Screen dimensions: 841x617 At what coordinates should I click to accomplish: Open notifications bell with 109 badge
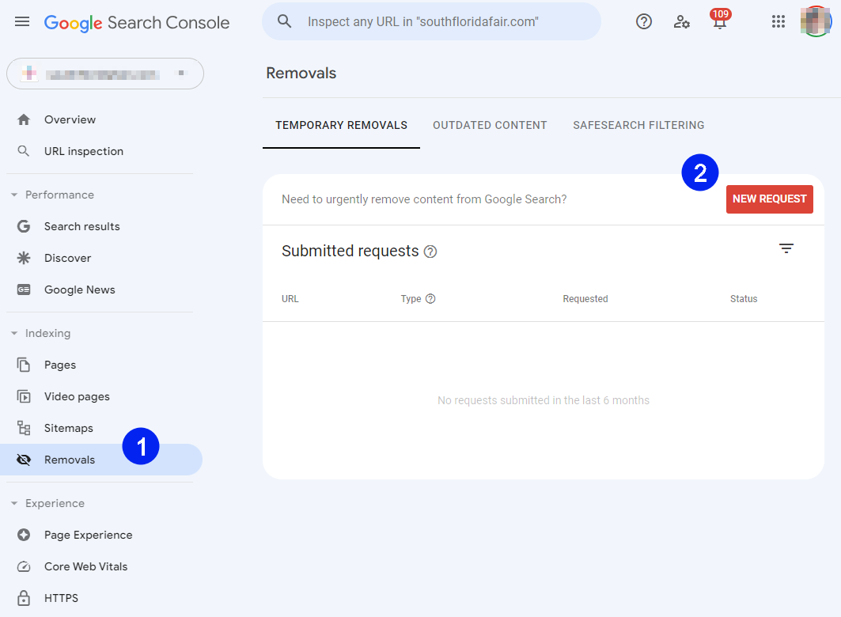[720, 19]
